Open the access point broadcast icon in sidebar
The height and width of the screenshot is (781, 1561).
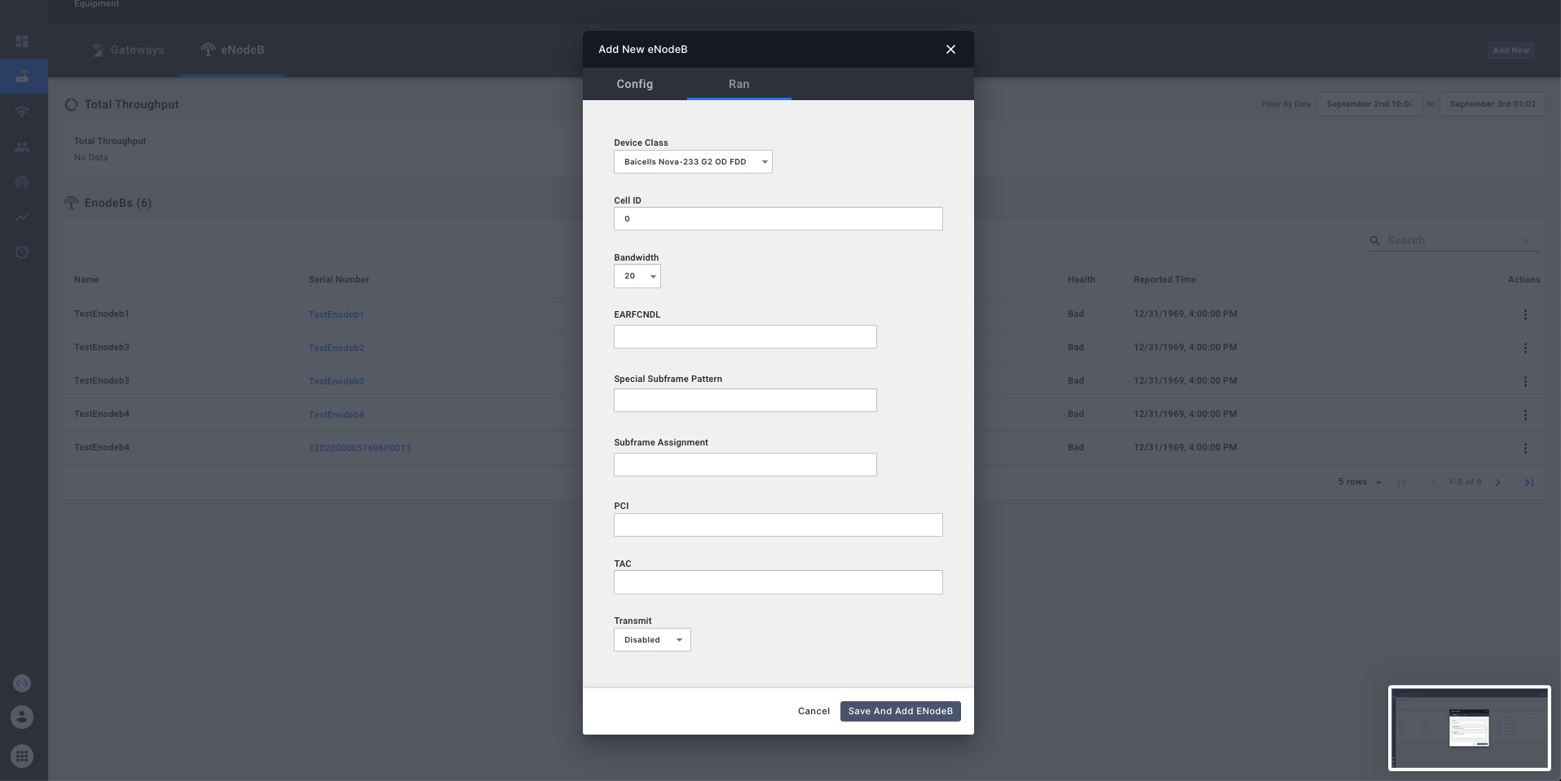[22, 182]
